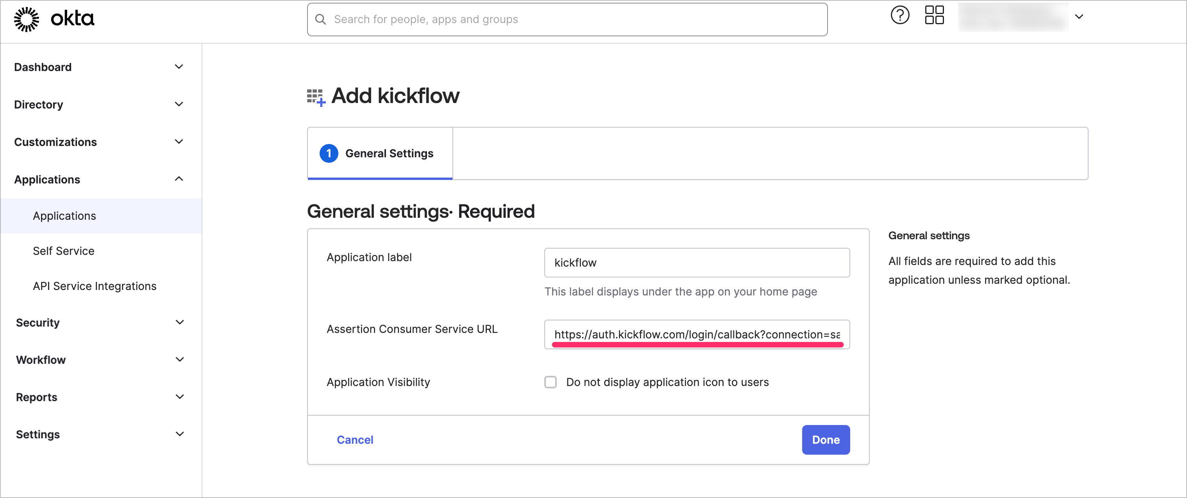Expand the Security section
This screenshot has width=1187, height=498.
click(100, 322)
